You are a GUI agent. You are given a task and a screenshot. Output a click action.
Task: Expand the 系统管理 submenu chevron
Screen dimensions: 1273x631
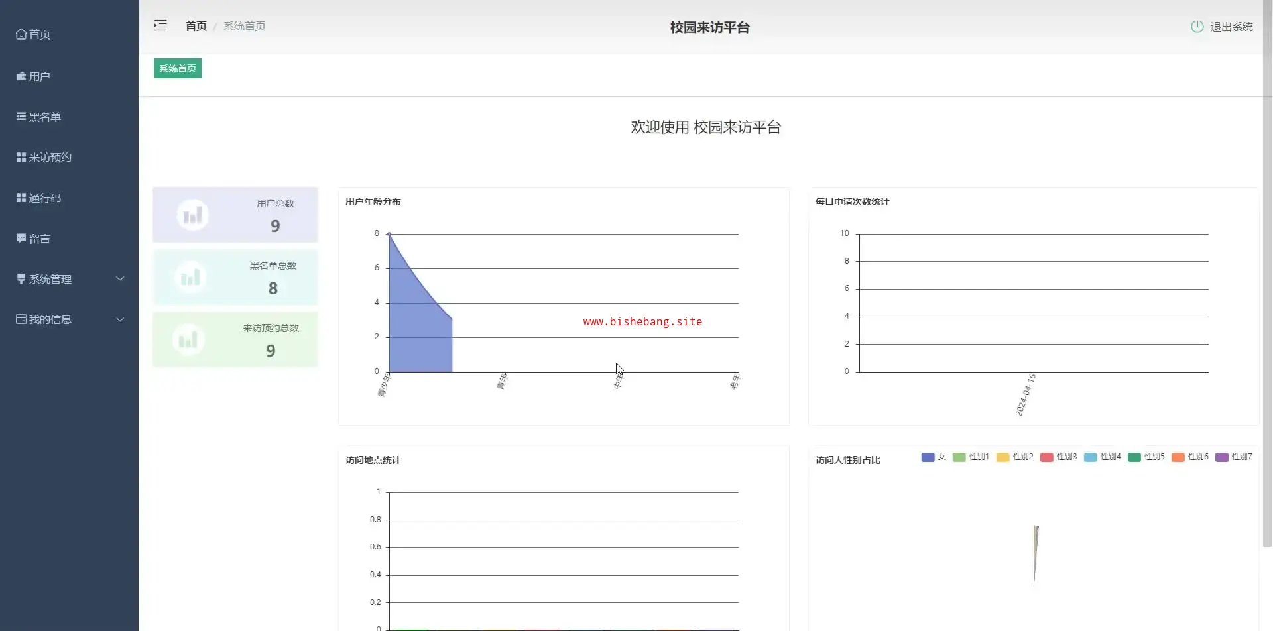pyautogui.click(x=120, y=279)
